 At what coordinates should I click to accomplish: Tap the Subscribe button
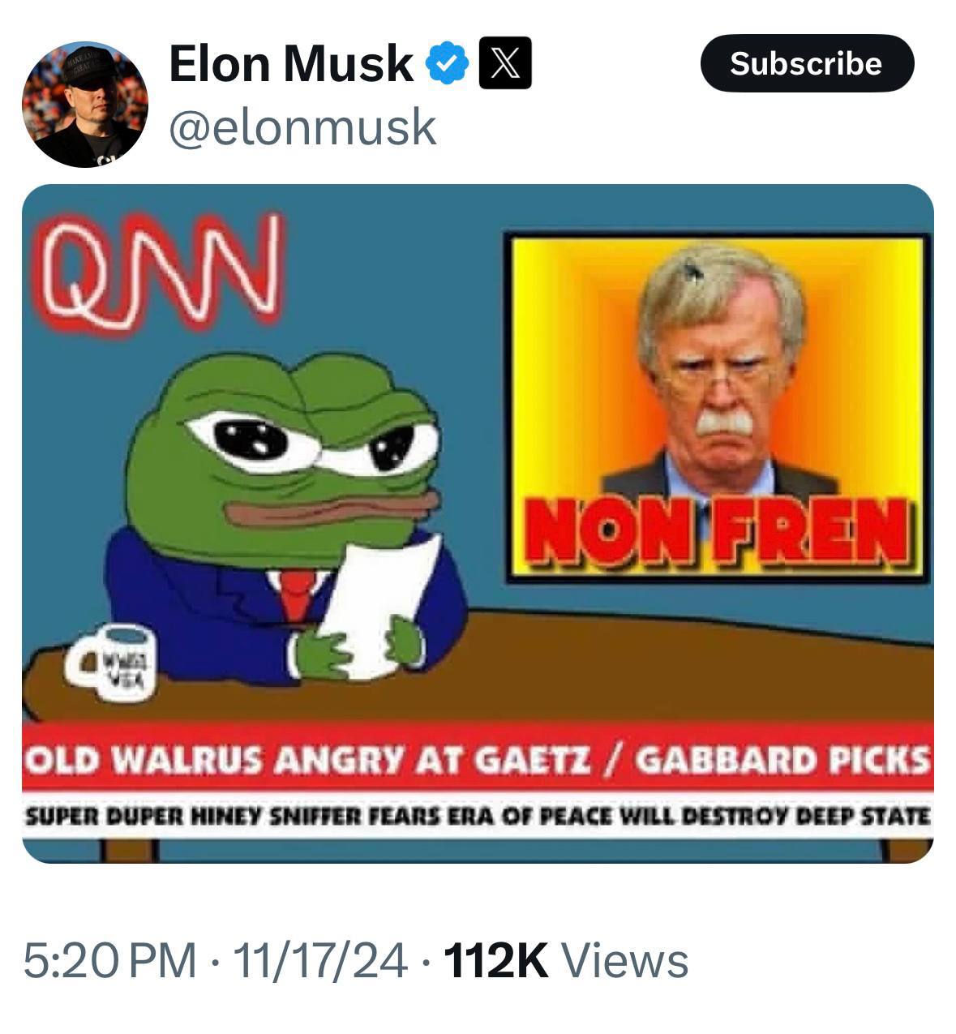tap(807, 63)
